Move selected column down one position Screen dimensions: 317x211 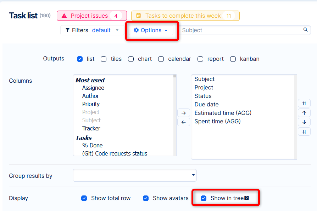click(304, 122)
